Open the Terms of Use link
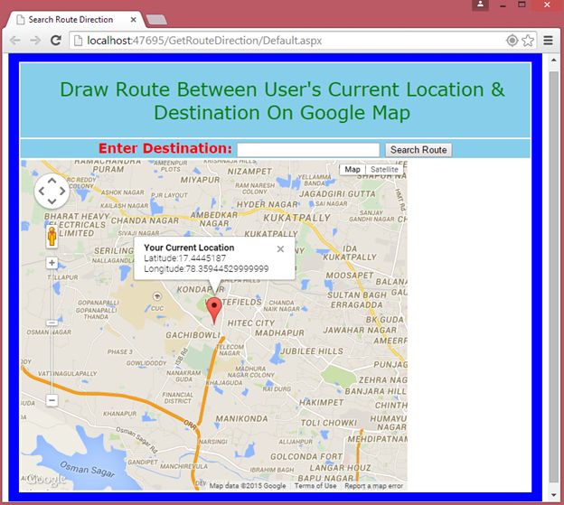The width and height of the screenshot is (564, 505). click(315, 486)
